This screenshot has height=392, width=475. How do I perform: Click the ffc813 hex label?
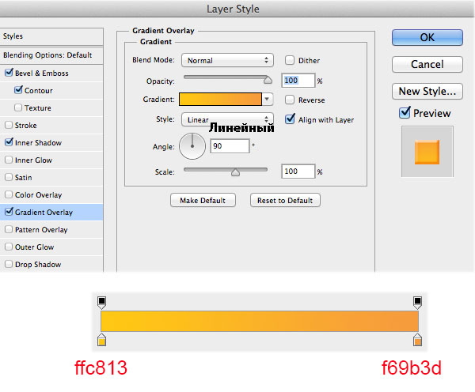(101, 367)
